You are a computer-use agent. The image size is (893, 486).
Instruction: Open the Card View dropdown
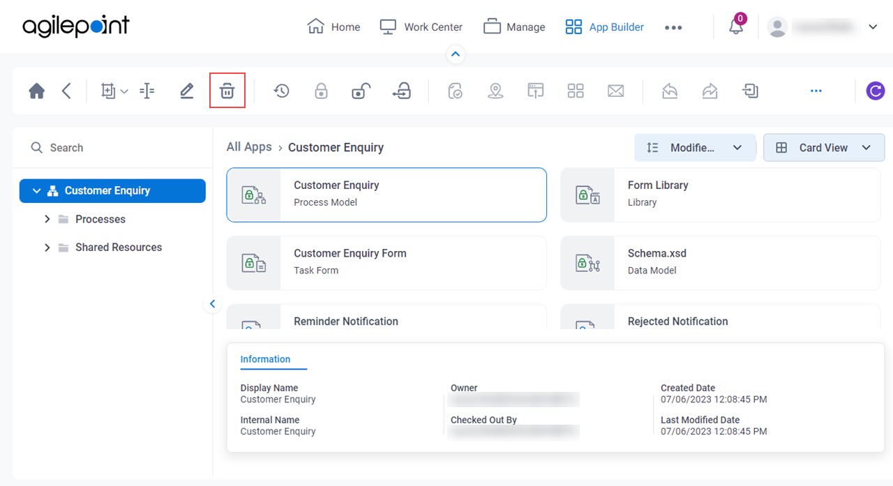tap(824, 148)
